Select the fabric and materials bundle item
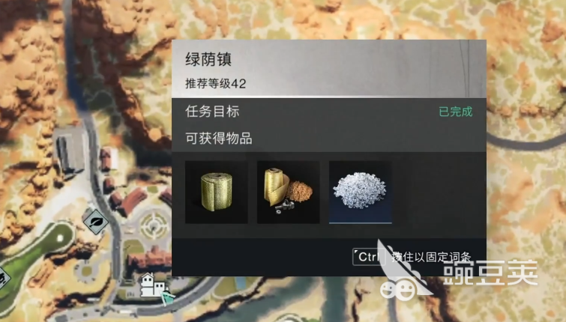The width and height of the screenshot is (566, 322). point(288,192)
